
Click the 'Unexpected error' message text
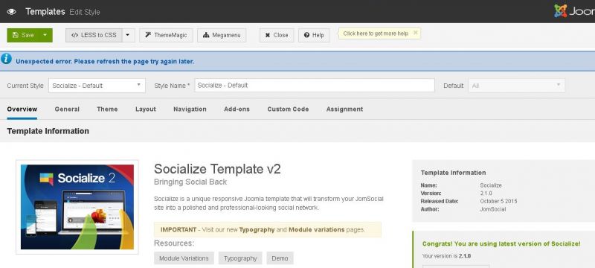coord(105,61)
